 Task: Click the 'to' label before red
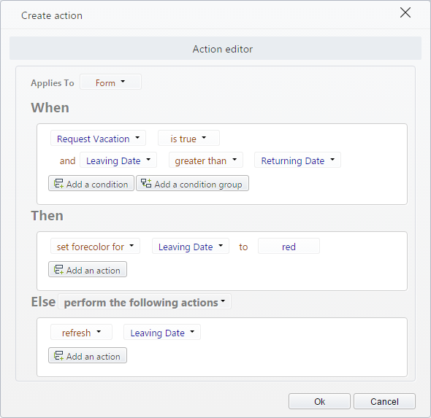click(243, 247)
